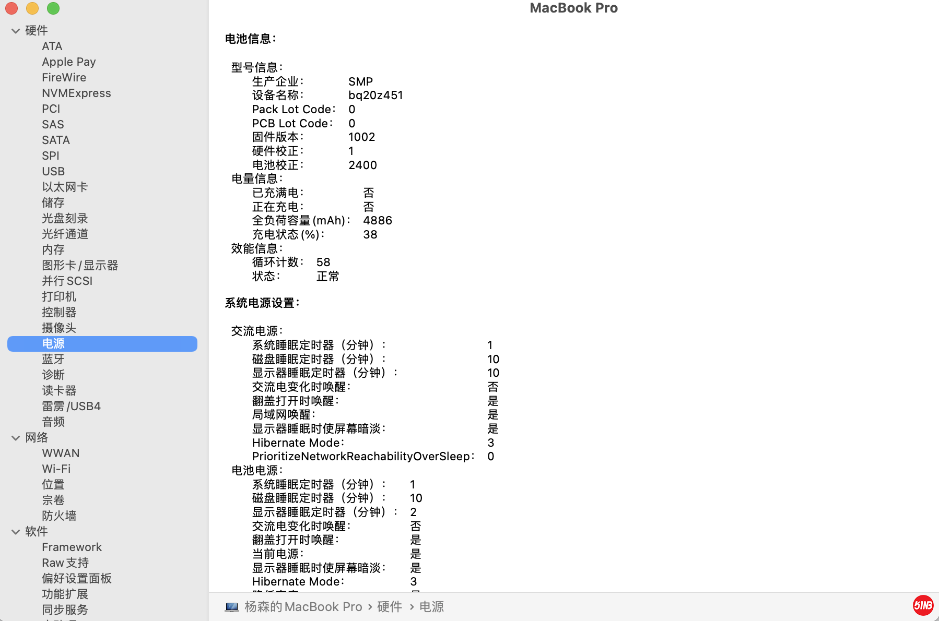Open 蓝牙 details
This screenshot has width=939, height=621.
(53, 360)
